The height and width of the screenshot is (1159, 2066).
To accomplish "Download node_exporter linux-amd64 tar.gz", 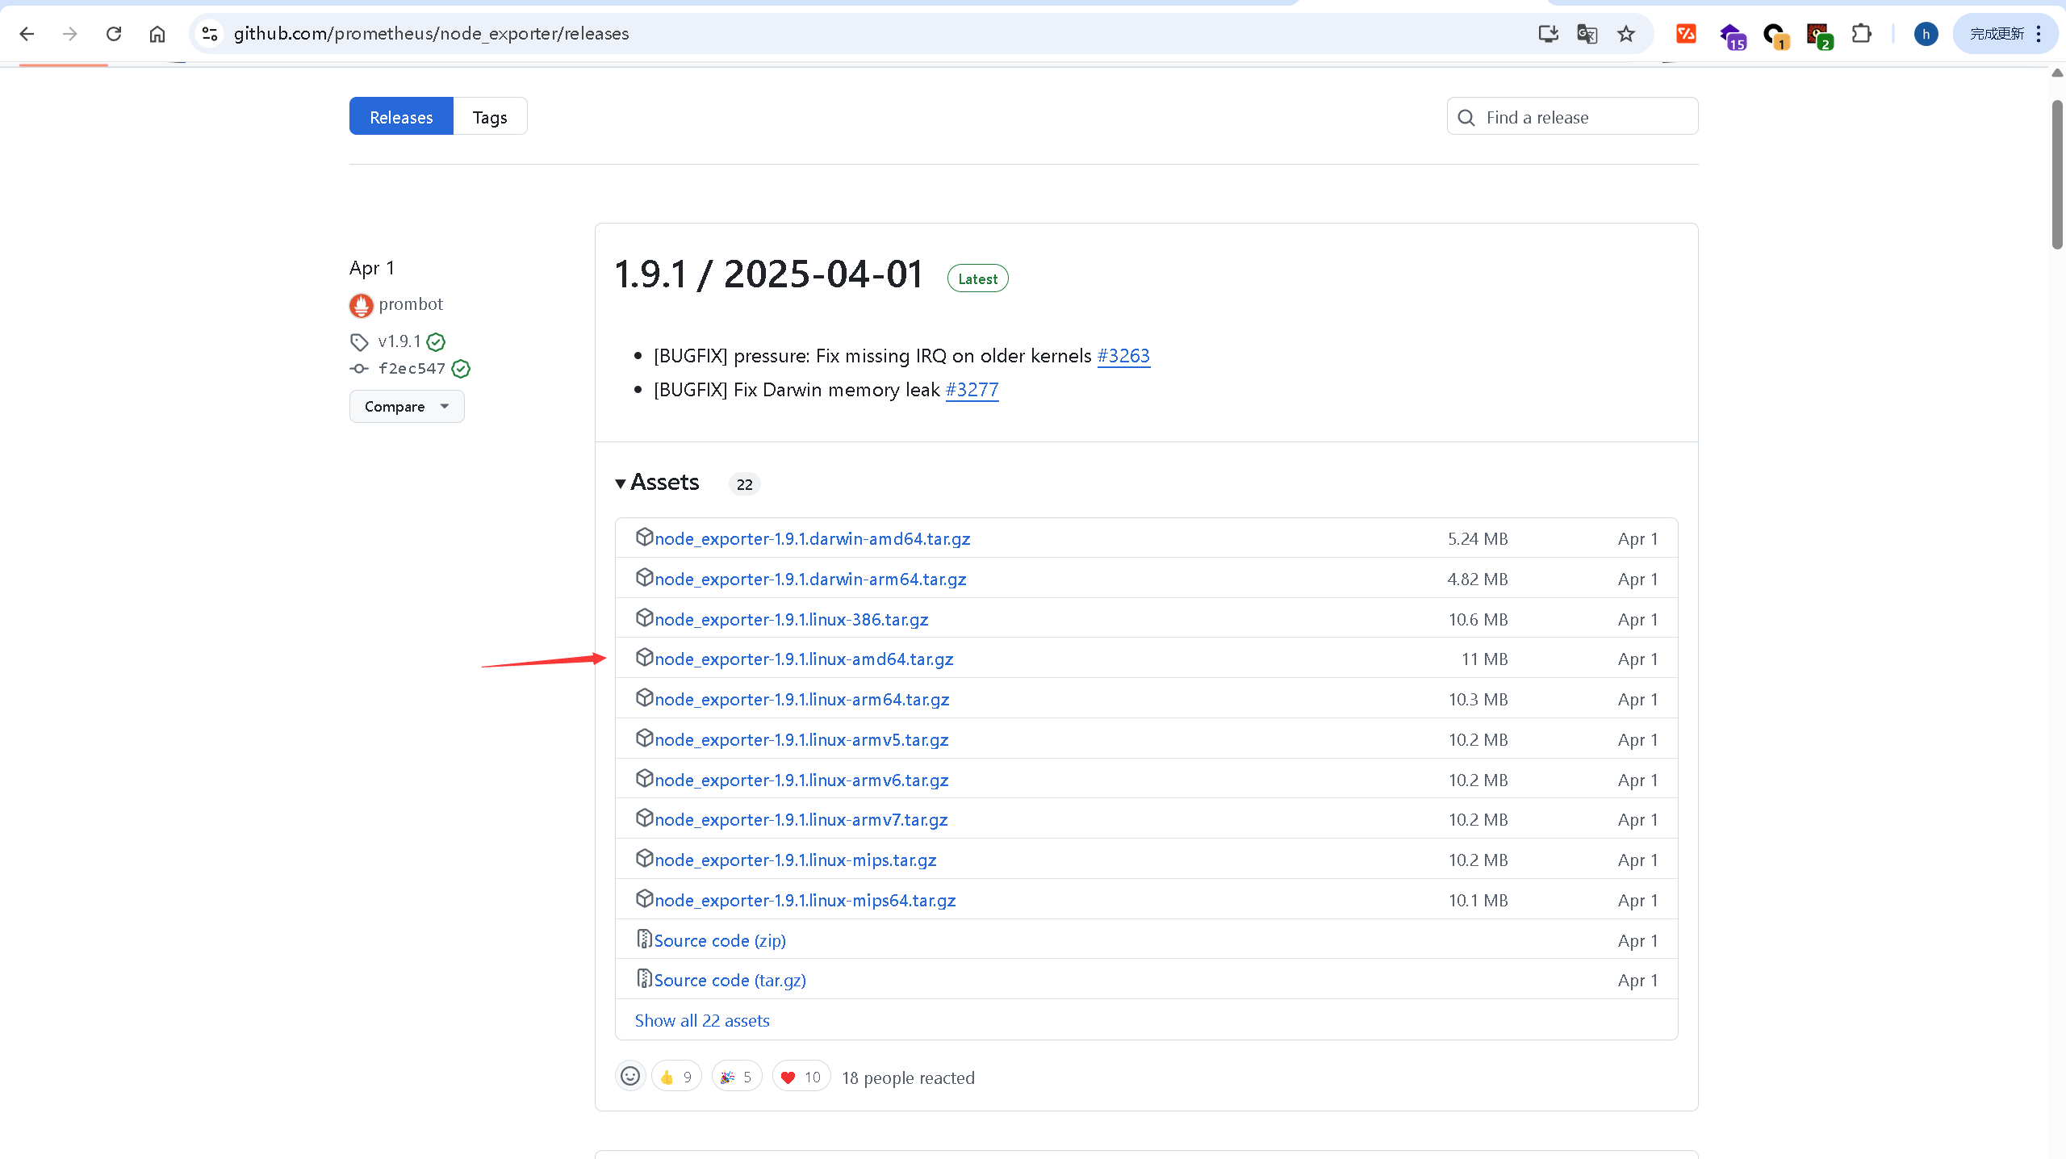I will (x=804, y=659).
